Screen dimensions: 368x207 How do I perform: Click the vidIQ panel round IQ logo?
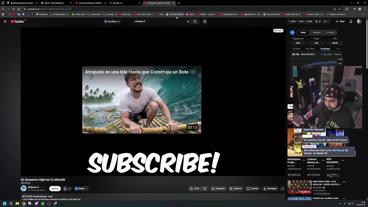point(292,32)
